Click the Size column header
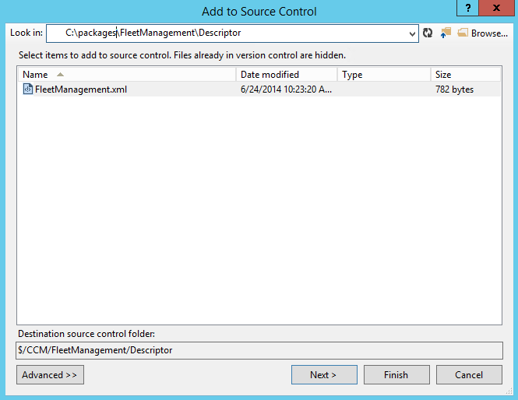Screen dimensions: 518x400 443,75
